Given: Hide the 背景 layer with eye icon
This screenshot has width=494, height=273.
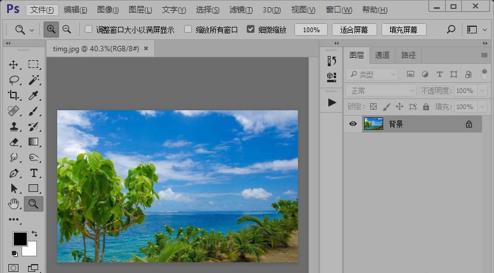Looking at the screenshot, I should coord(353,124).
